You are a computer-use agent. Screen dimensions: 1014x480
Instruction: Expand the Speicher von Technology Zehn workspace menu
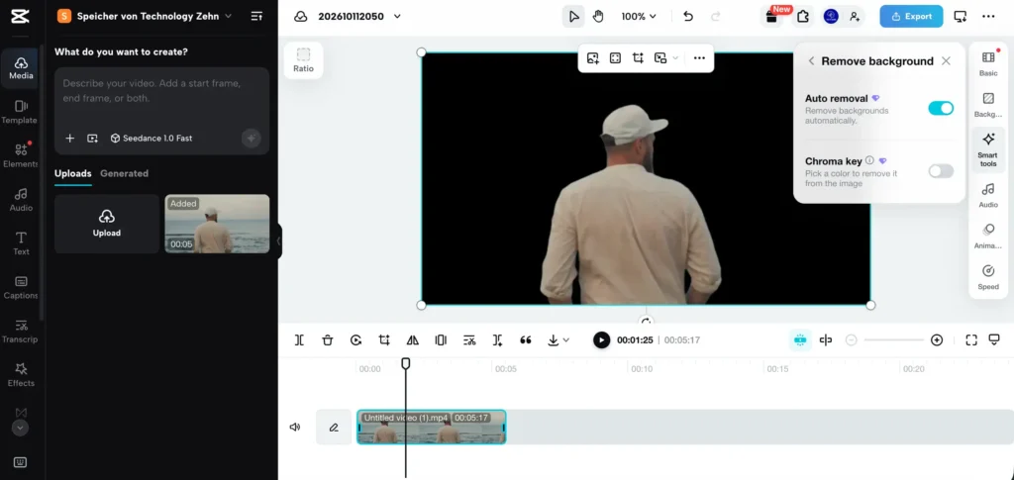tap(229, 16)
